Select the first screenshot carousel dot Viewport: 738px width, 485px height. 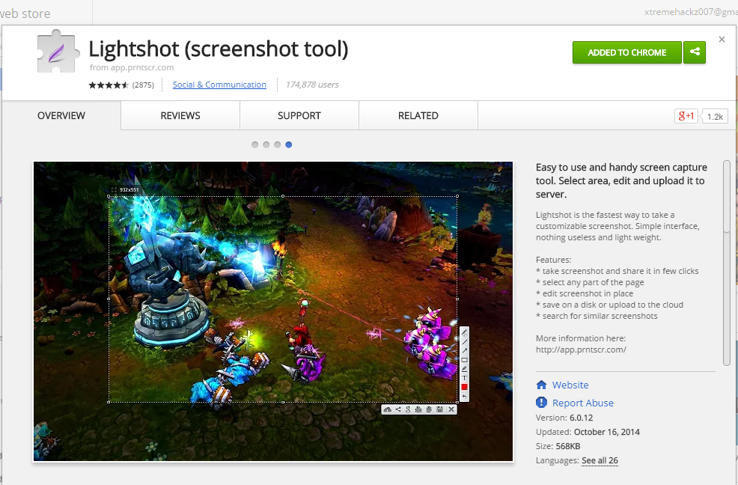click(x=254, y=144)
